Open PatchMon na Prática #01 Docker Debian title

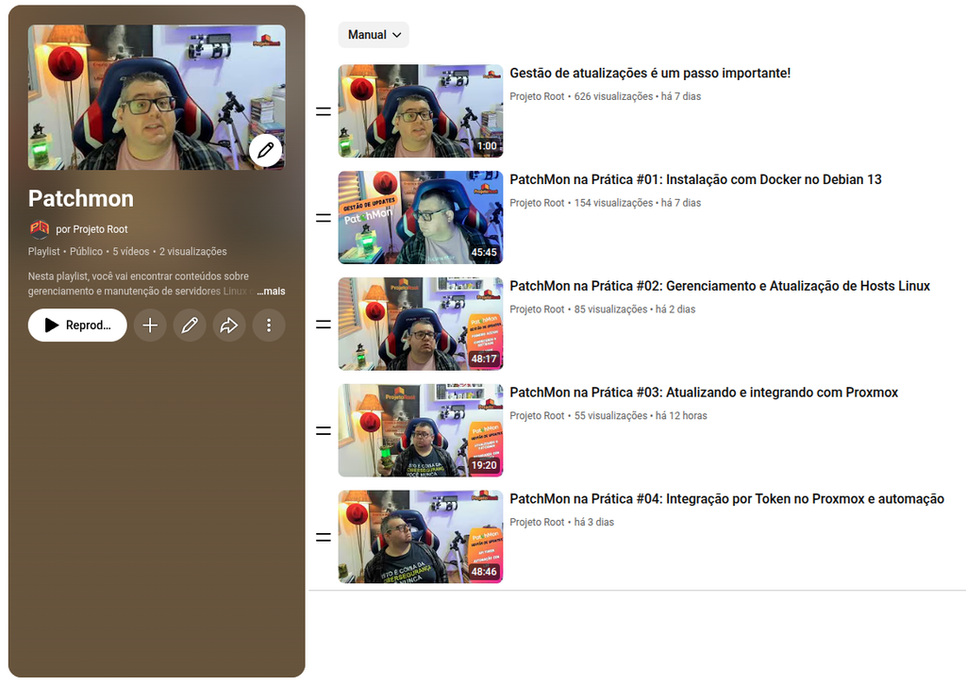click(x=695, y=180)
